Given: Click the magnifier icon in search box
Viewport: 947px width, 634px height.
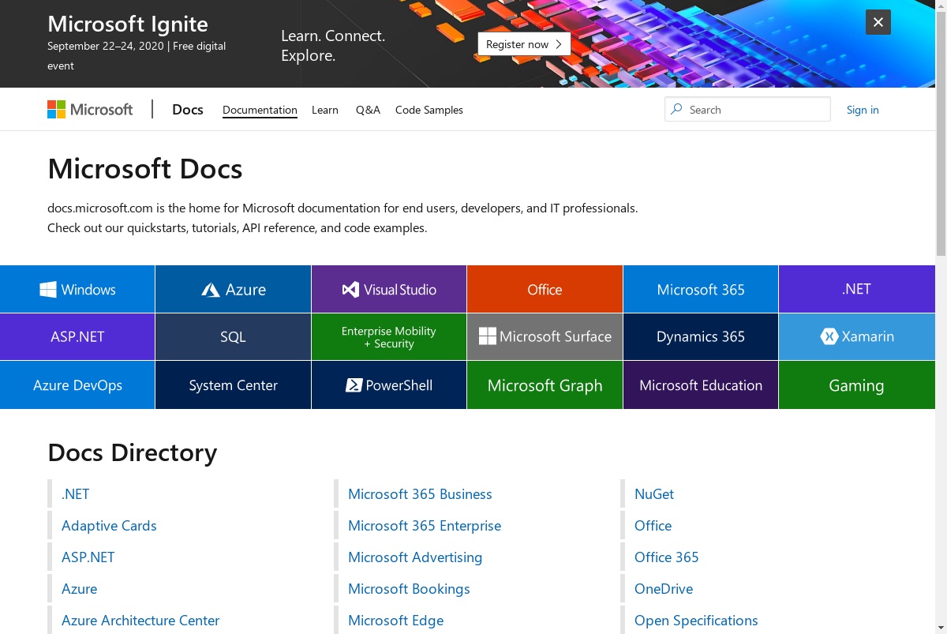Looking at the screenshot, I should [x=676, y=110].
